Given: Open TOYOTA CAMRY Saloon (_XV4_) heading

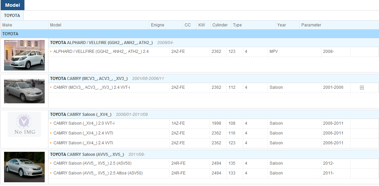Looking at the screenshot, I should [x=81, y=115].
